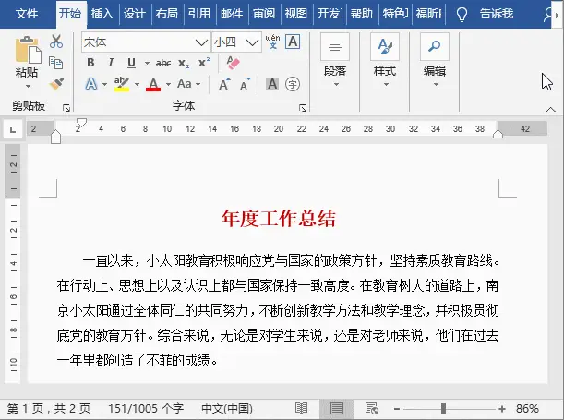Switch to 插入 Insert tab

pyautogui.click(x=102, y=14)
